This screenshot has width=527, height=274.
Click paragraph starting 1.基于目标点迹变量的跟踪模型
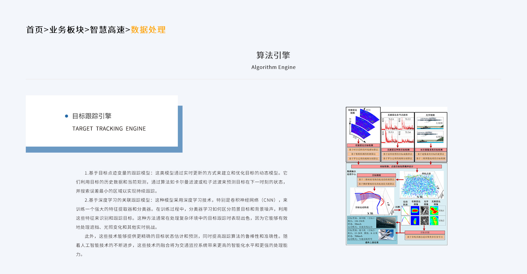(182, 182)
